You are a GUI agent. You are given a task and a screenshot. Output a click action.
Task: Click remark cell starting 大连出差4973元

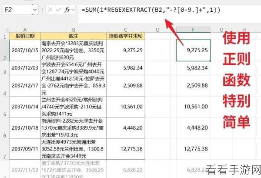(73, 149)
